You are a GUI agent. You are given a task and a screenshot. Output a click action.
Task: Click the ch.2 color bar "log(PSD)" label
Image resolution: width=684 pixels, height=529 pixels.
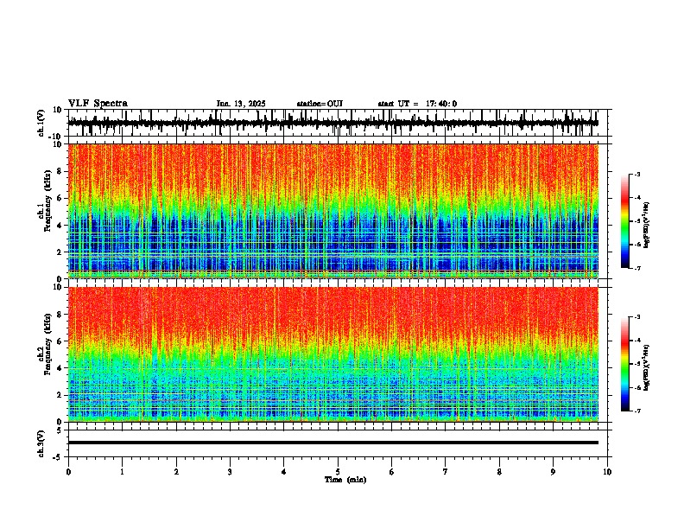[x=647, y=367]
